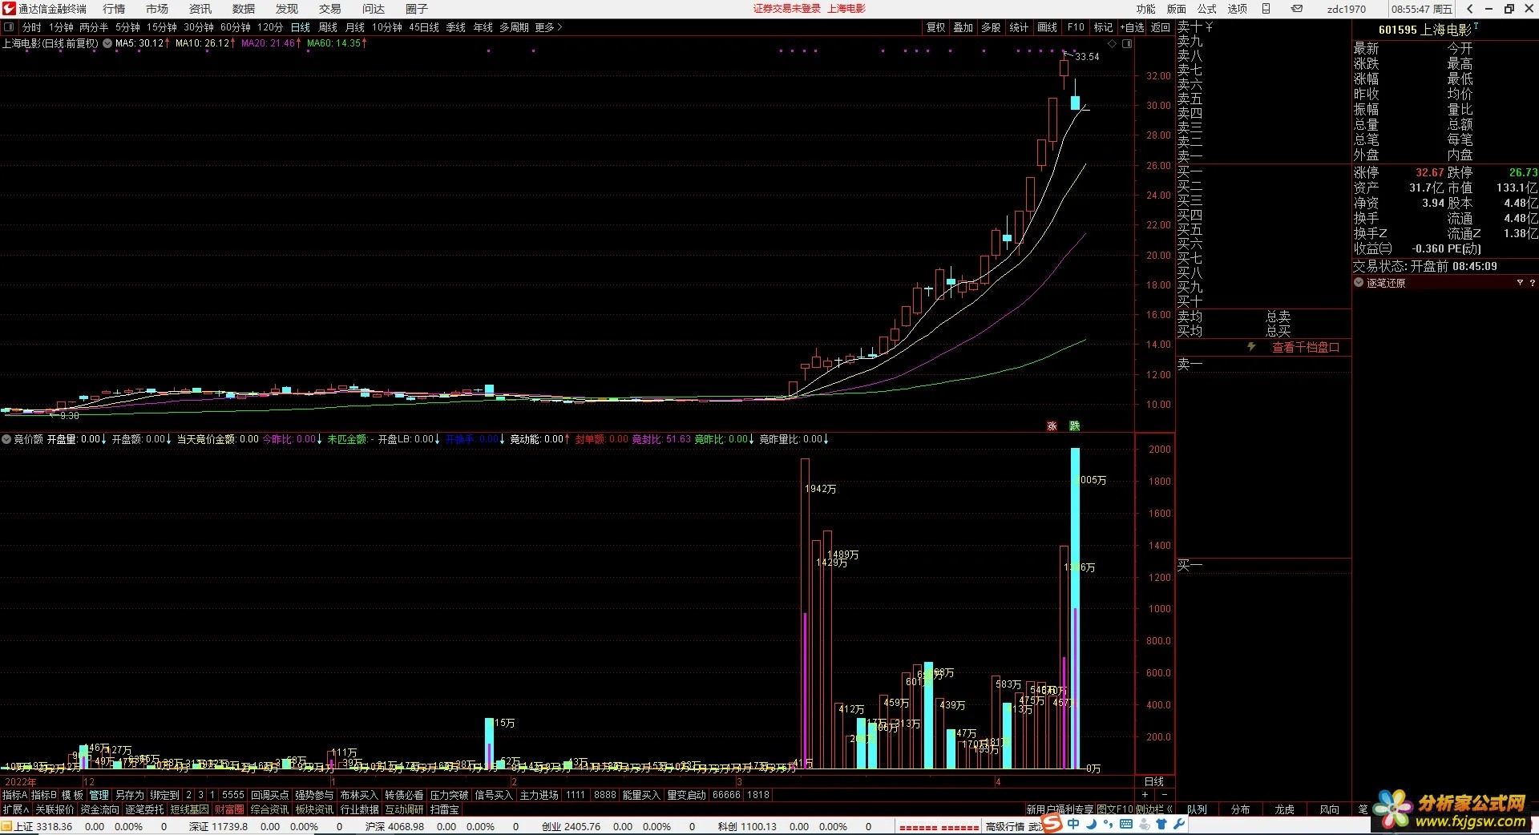Zoom in chart with the plus button
Viewport: 1539px width, 835px height.
(x=1145, y=795)
